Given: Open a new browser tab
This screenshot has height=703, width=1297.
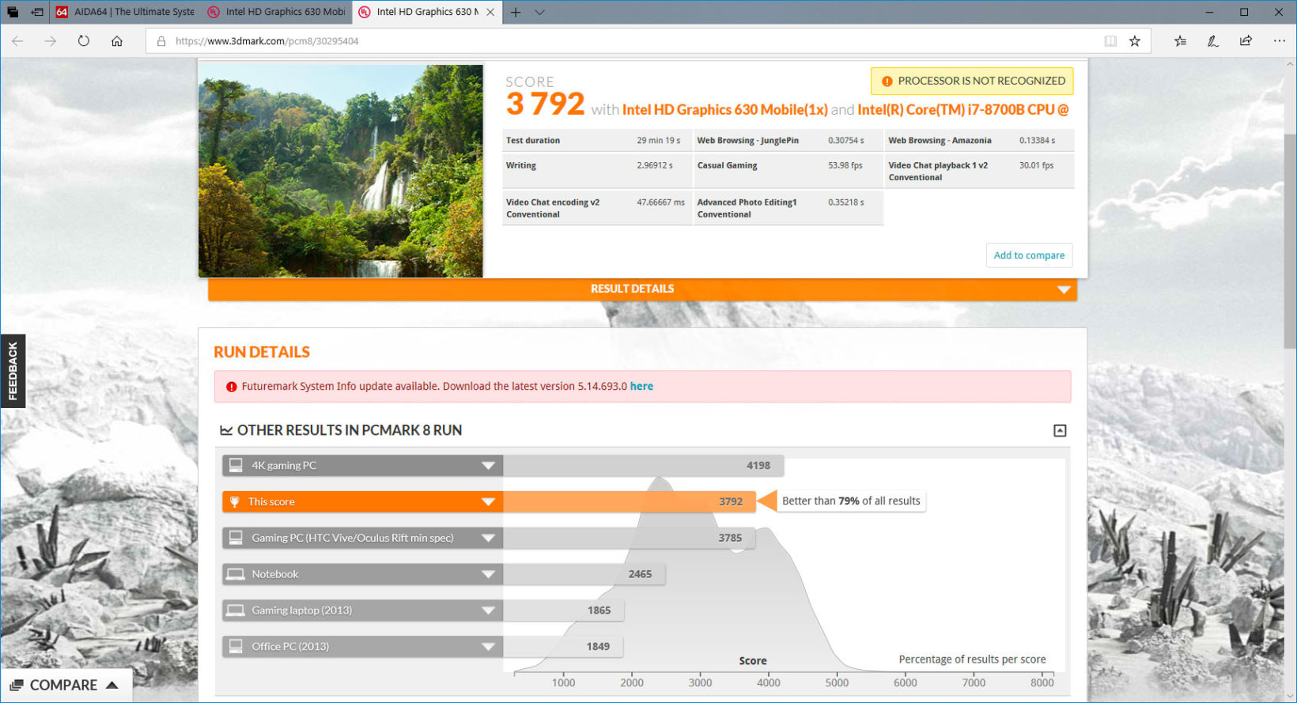Looking at the screenshot, I should tap(516, 12).
